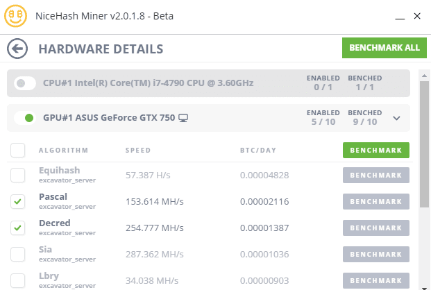Click the back arrow icon

(17, 49)
